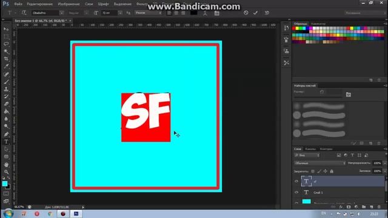
Task: Toggle lock image pixels
Action: pos(319,171)
